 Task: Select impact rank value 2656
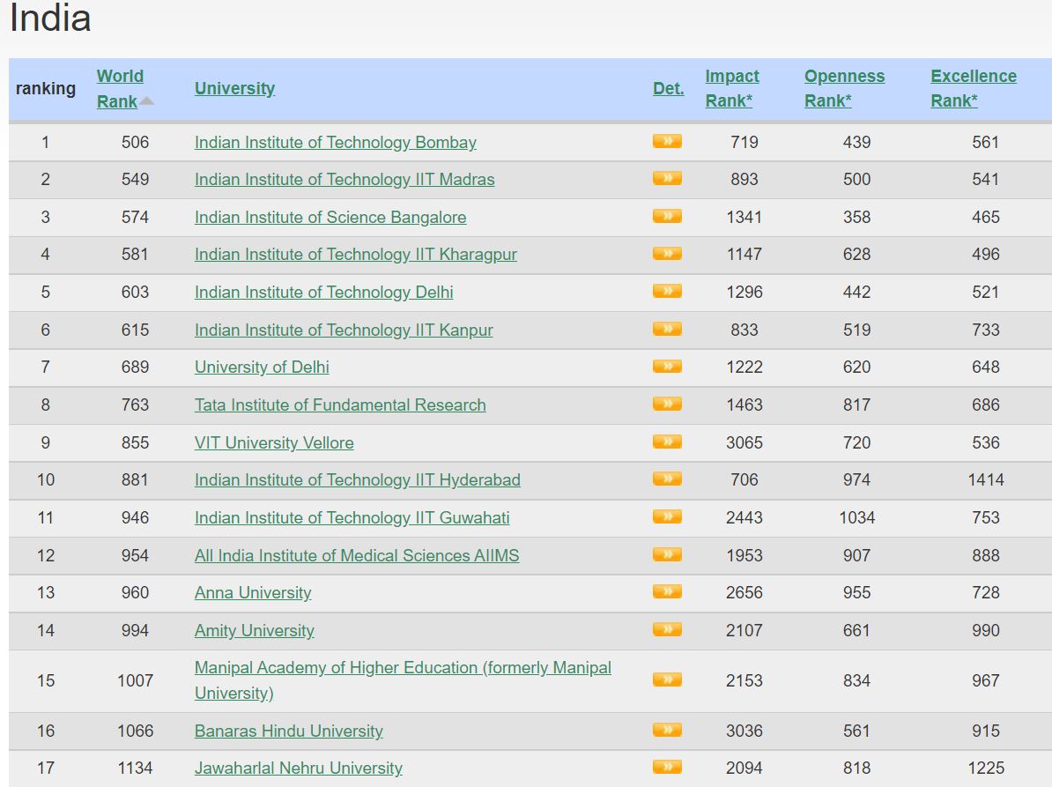pos(744,592)
